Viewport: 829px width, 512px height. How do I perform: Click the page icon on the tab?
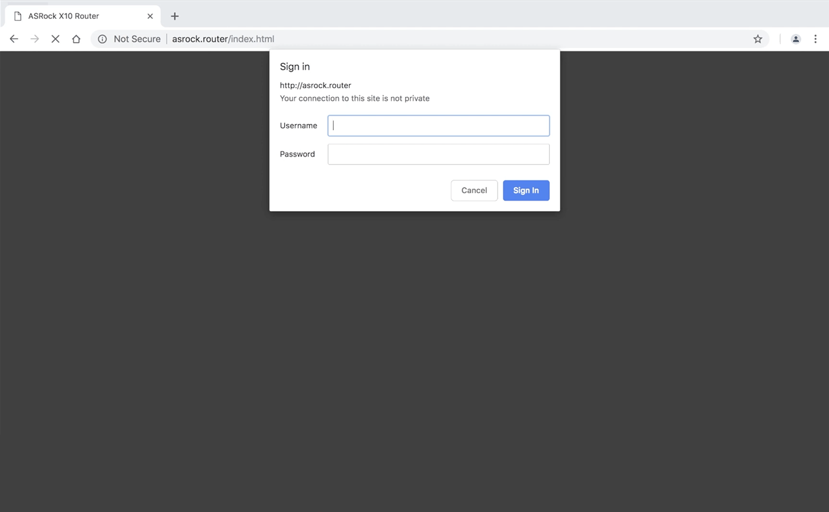tap(18, 16)
